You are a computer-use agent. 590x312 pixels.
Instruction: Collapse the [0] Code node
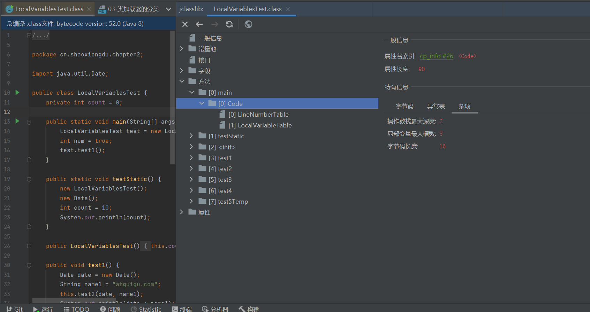[x=202, y=103]
